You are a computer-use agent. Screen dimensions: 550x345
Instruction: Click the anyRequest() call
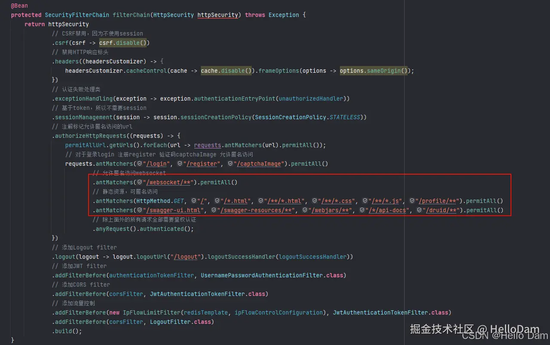[x=114, y=229]
